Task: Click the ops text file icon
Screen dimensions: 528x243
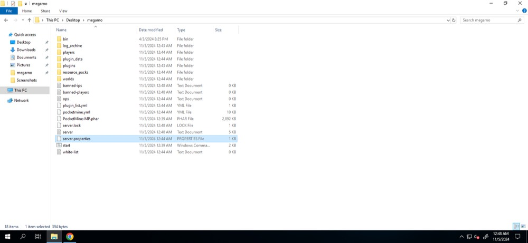Action: coord(59,99)
